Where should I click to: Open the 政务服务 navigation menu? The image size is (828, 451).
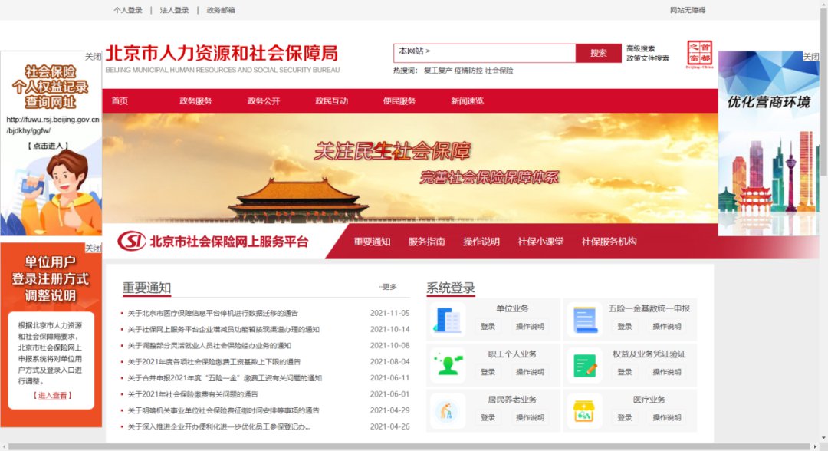[x=195, y=101]
